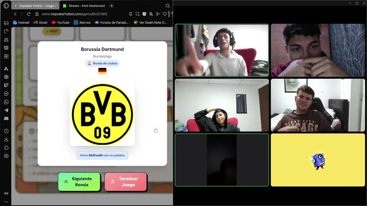This screenshot has width=367, height=206.
Task: Open GX Corner gamepad sidebar icon
Action: [6, 23]
